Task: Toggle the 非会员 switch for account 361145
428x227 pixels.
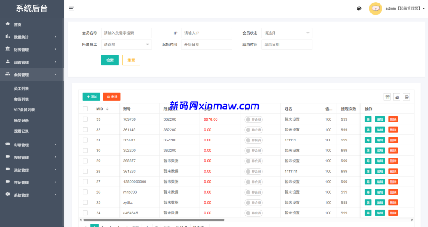Action: 254,130
